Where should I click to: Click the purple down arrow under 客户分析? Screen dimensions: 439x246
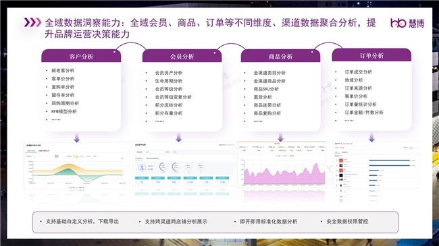[x=77, y=138]
